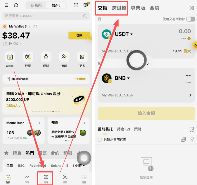
Task: Select the 交換 tab
Action: point(103,8)
